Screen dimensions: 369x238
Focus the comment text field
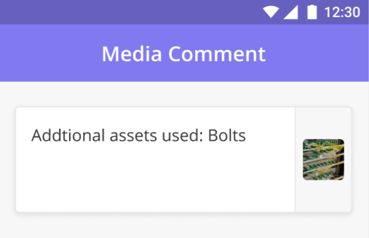point(156,159)
